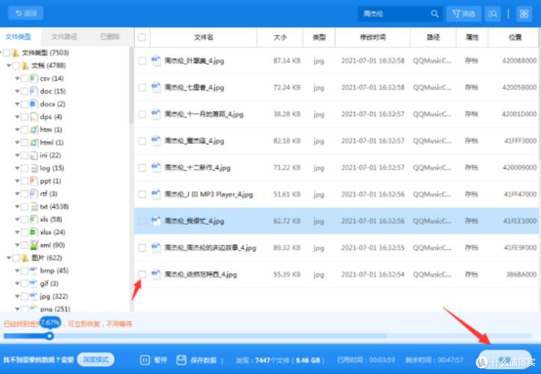
Task: Switch to the 文件路径 tab
Action: (64, 37)
